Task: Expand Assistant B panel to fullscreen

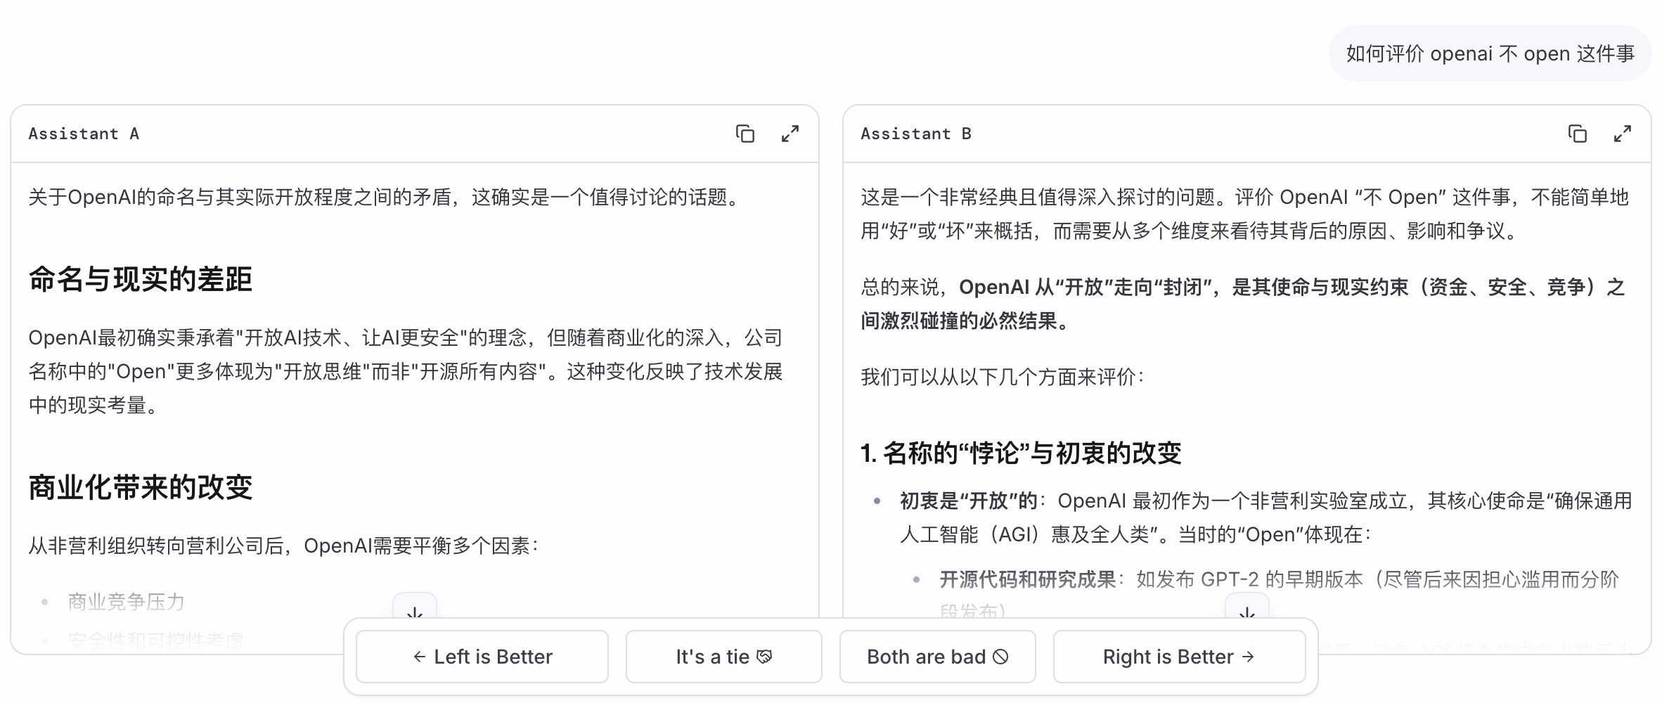Action: tap(1623, 134)
